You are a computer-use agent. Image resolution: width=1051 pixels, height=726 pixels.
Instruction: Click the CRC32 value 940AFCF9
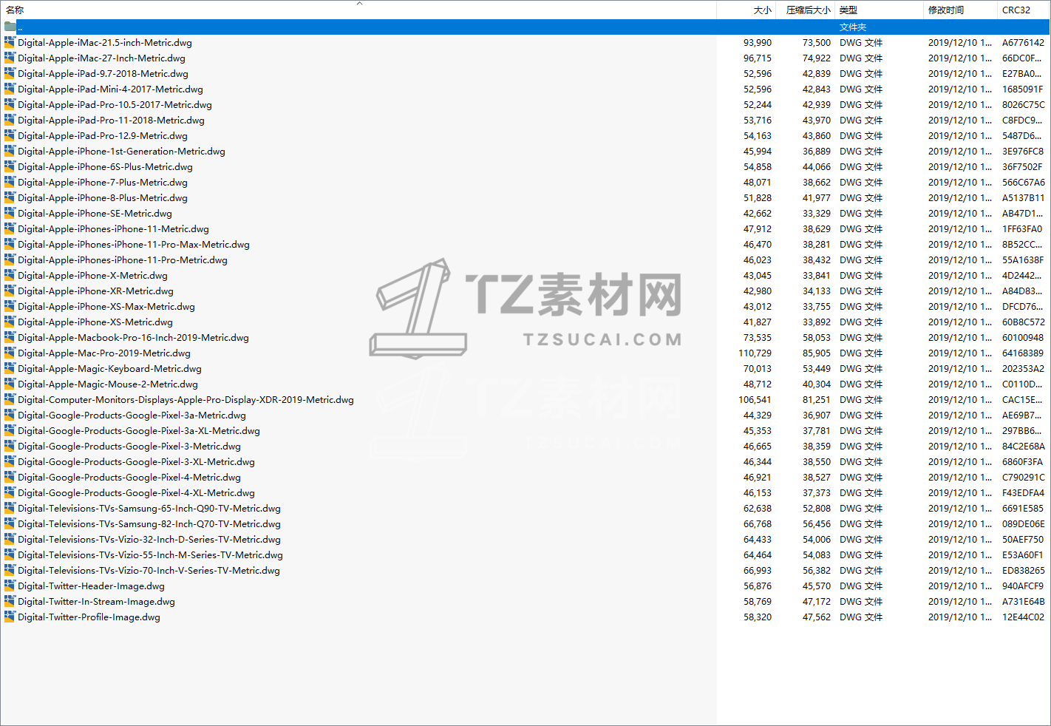click(1024, 586)
